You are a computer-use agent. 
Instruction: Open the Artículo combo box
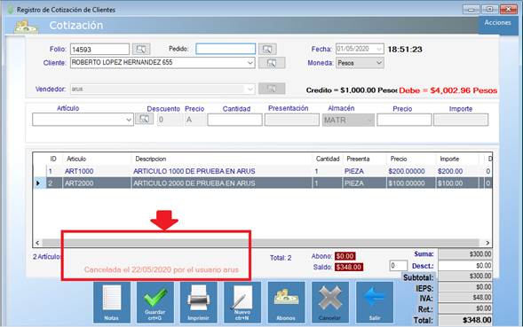(x=83, y=120)
